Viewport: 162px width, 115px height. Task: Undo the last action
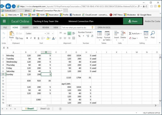click(x=4, y=33)
